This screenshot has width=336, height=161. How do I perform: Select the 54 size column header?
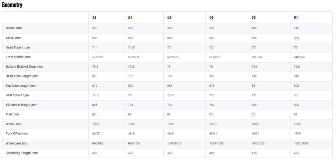169,18
